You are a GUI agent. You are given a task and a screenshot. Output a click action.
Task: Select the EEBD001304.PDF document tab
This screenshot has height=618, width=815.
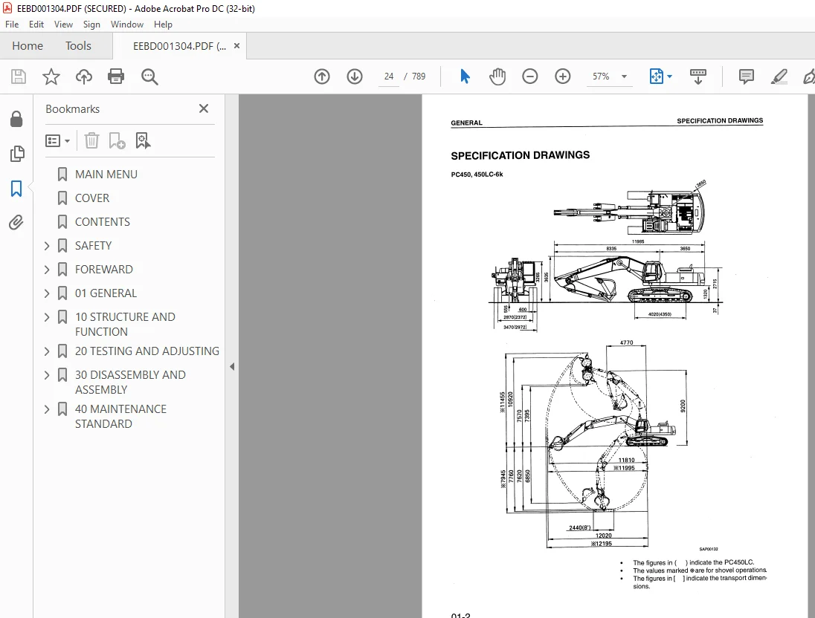[x=178, y=46]
